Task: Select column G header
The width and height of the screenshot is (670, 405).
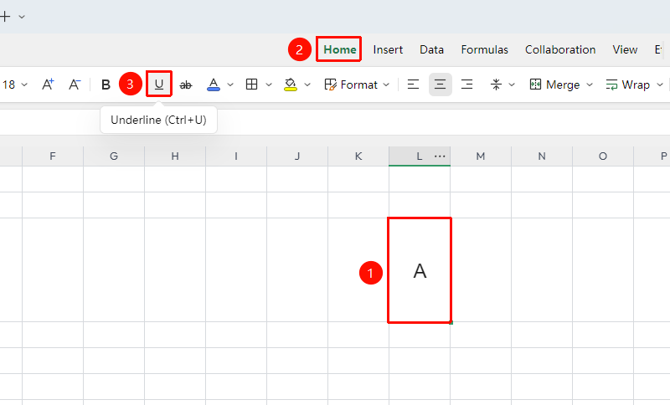Action: click(x=114, y=156)
